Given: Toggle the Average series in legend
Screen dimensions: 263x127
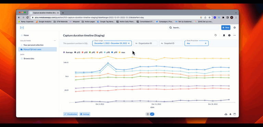Looking at the screenshot, I should click(68, 52).
